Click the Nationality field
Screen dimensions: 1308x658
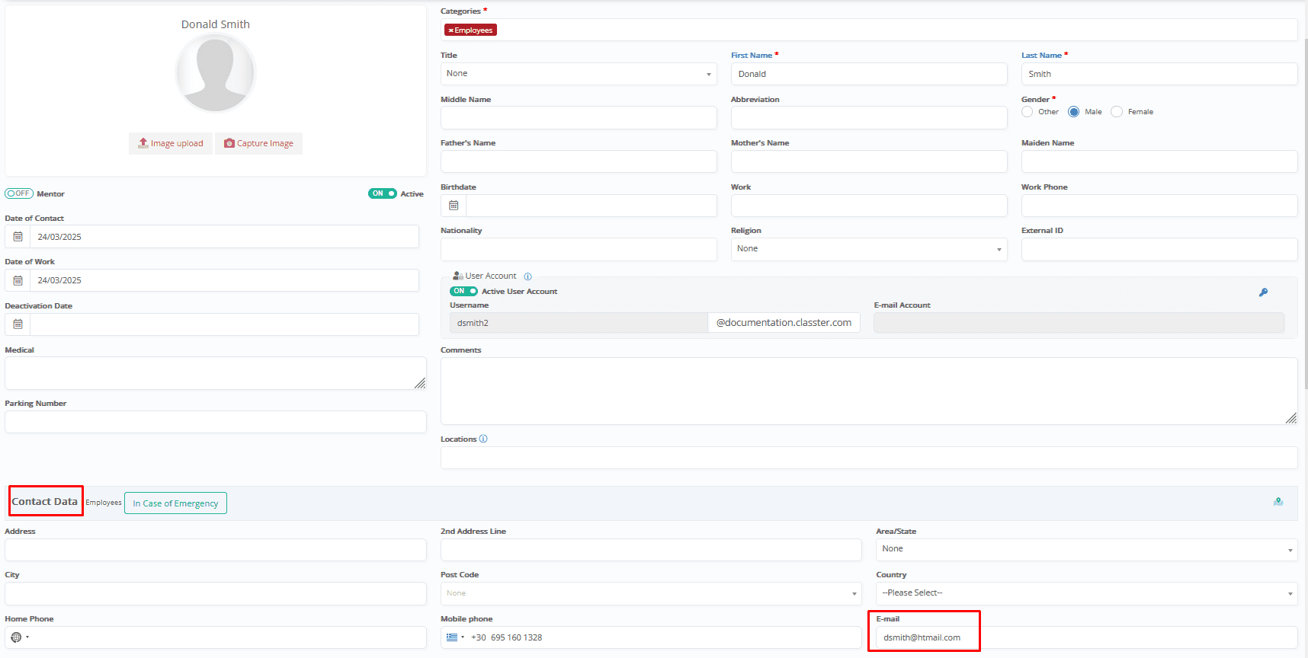(x=579, y=249)
